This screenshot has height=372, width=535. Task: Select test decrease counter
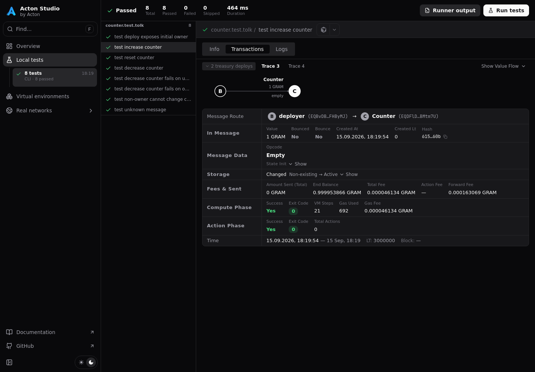tap(149, 68)
